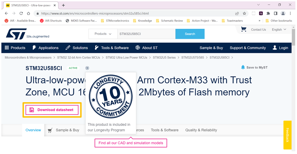Click the purple extension icon in toolbar
This screenshot has width=297, height=154.
pyautogui.click(x=261, y=13)
